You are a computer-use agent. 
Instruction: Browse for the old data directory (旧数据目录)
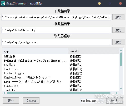[118, 17]
